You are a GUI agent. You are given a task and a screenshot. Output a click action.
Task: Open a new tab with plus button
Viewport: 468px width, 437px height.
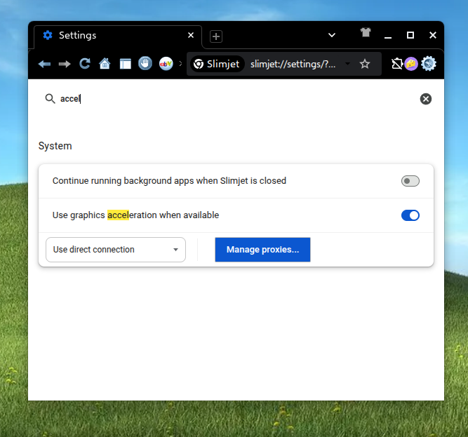216,36
